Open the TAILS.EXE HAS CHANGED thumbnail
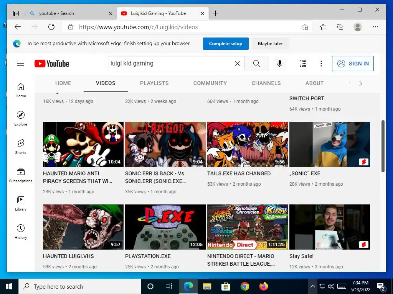393x294 pixels. 248,144
